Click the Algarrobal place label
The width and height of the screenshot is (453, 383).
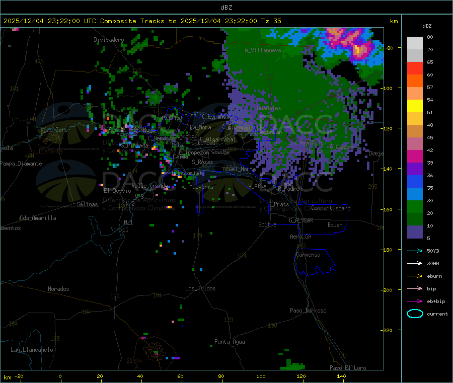(221, 139)
